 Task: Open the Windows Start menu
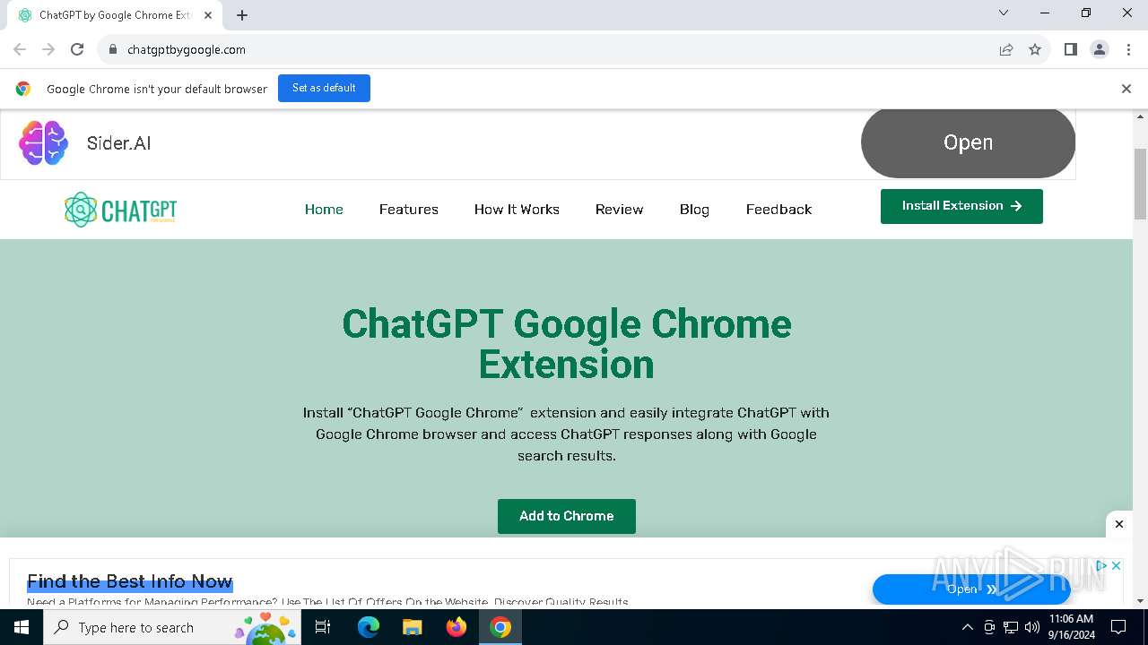[22, 627]
